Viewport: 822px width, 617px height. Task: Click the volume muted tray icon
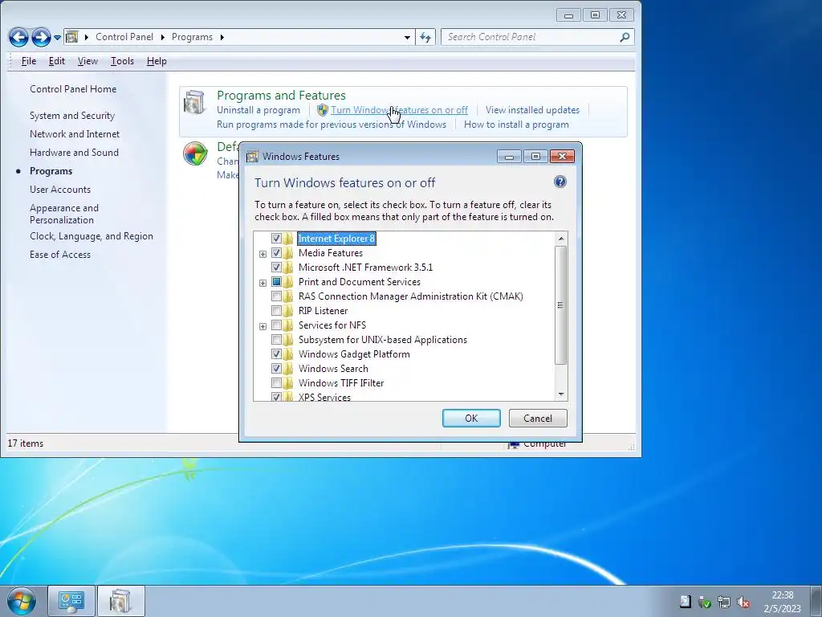pyautogui.click(x=743, y=602)
